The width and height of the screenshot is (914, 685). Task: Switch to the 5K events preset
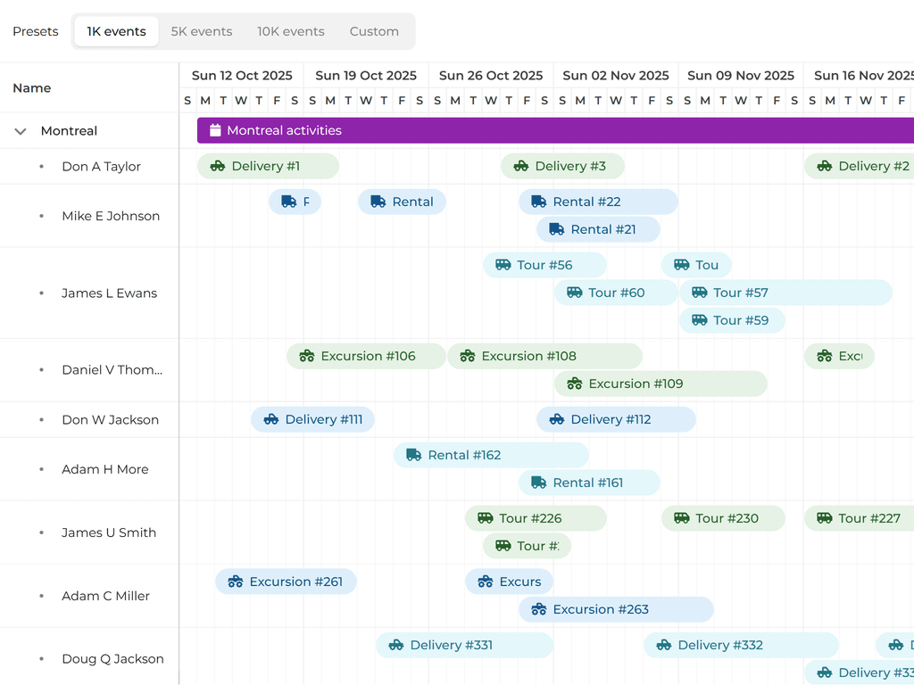click(201, 30)
